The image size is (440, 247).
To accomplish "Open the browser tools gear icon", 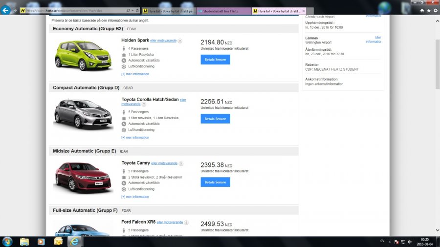I will pos(435,10).
